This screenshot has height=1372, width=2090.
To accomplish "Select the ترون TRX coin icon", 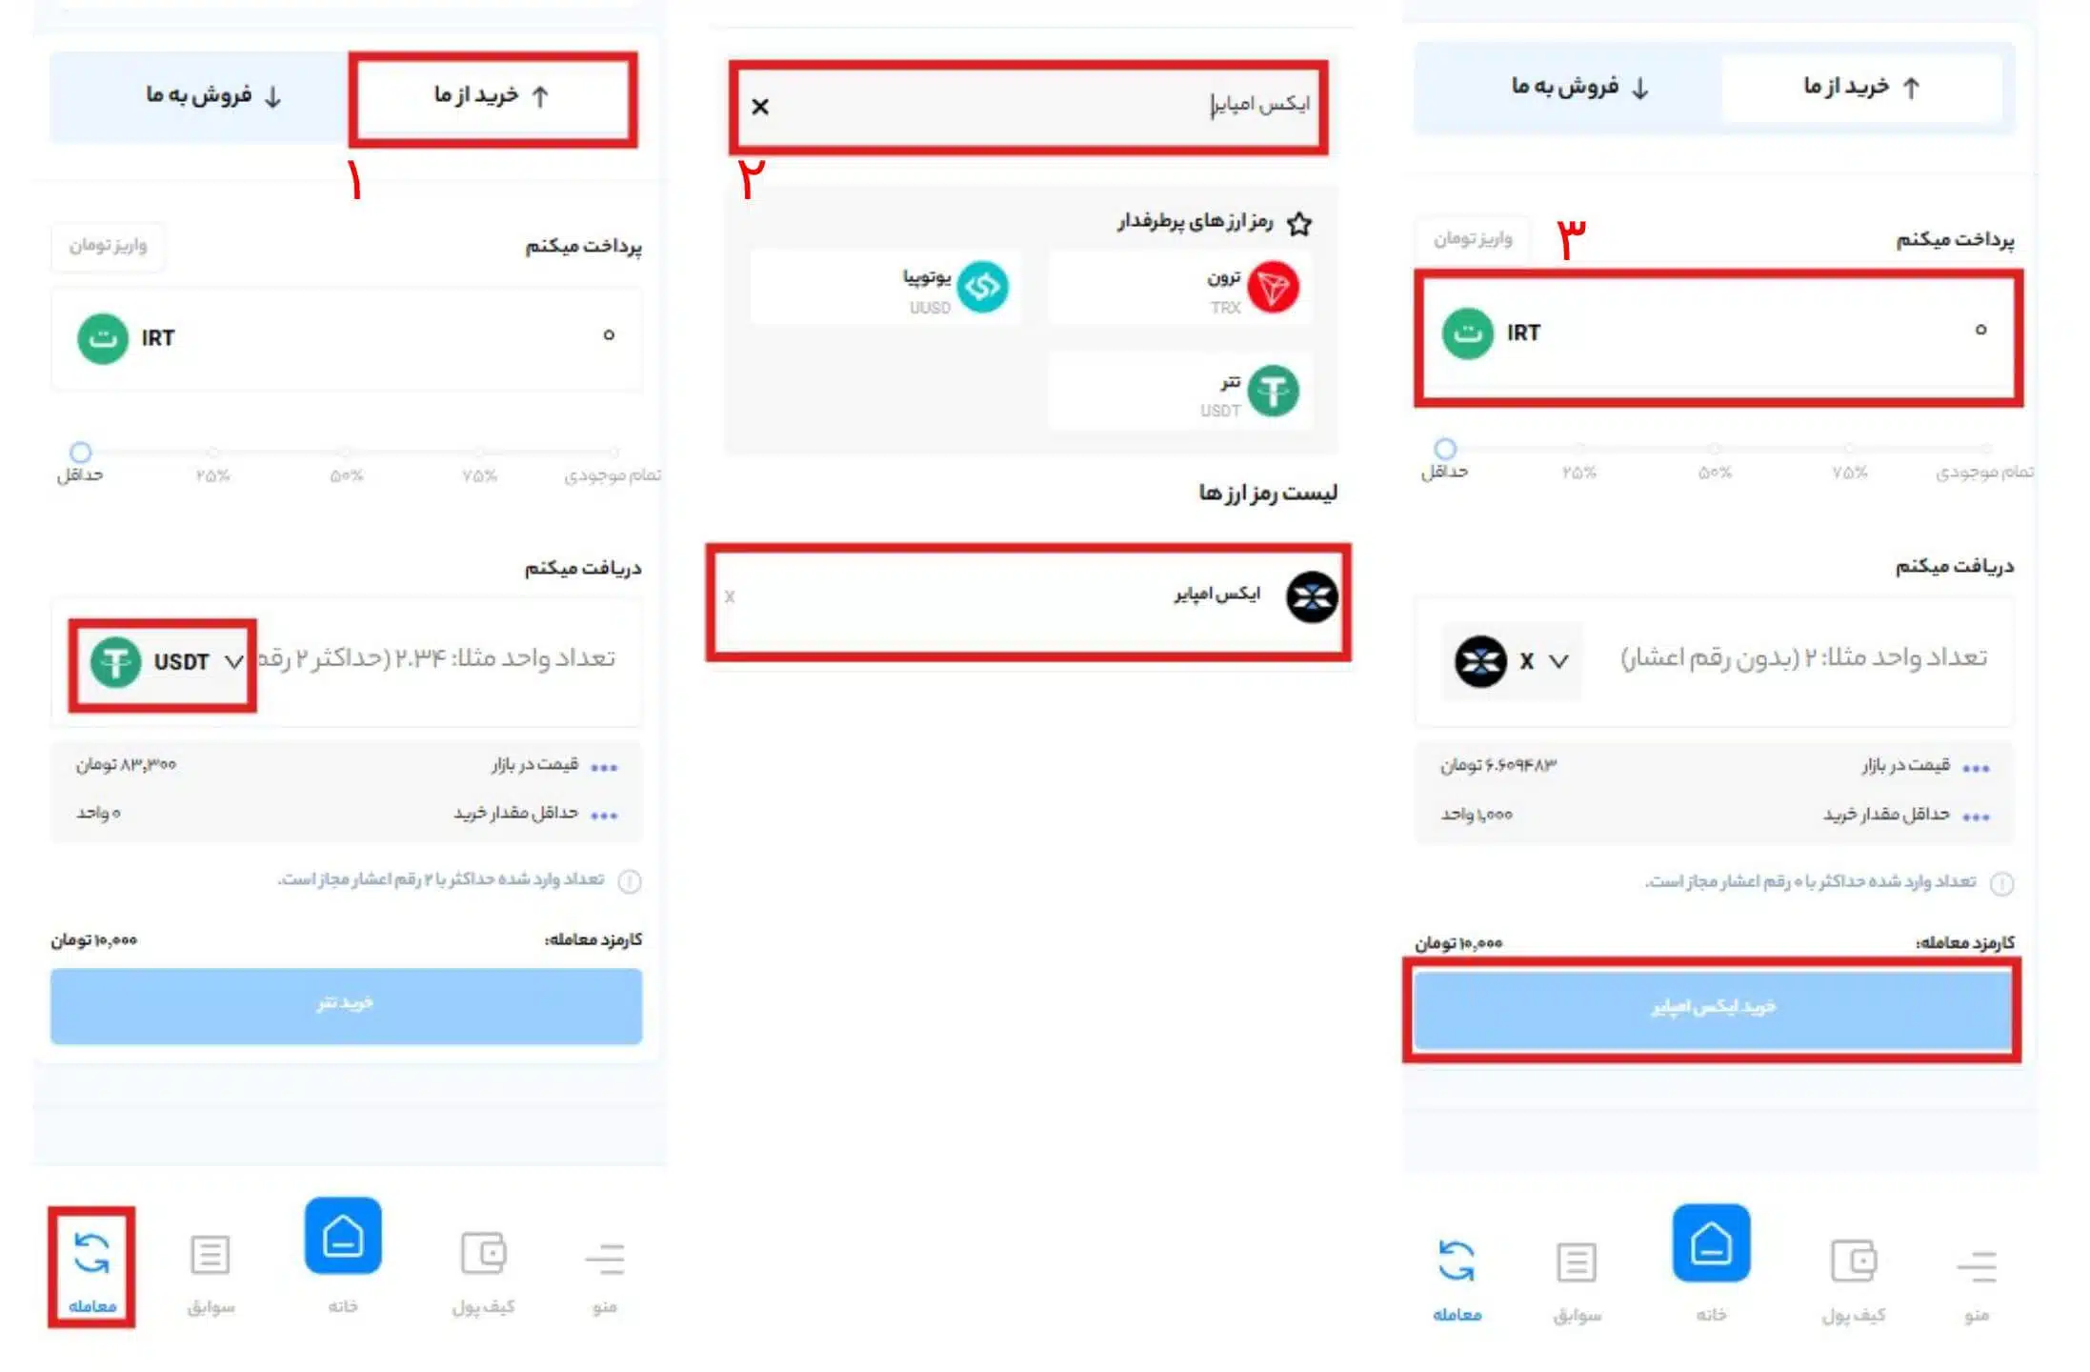I will [x=1274, y=287].
